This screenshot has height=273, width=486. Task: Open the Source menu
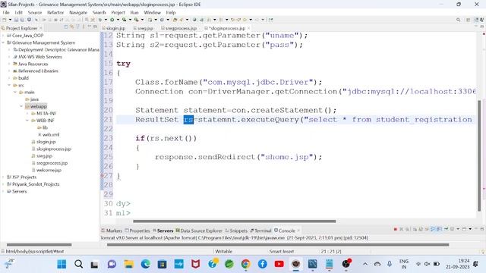pyautogui.click(x=35, y=12)
